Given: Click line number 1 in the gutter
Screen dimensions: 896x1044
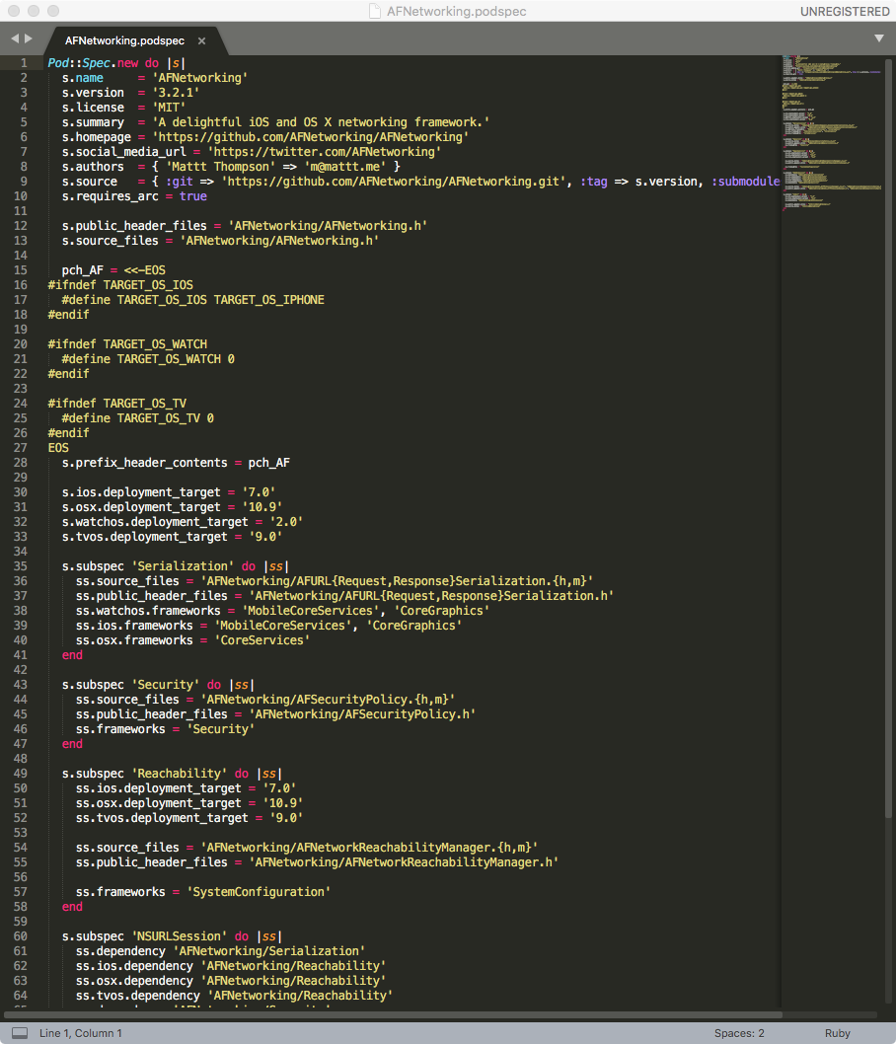Looking at the screenshot, I should click(x=24, y=63).
